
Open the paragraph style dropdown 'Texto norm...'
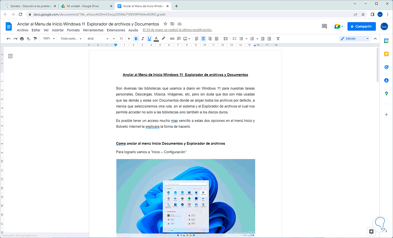point(71,39)
